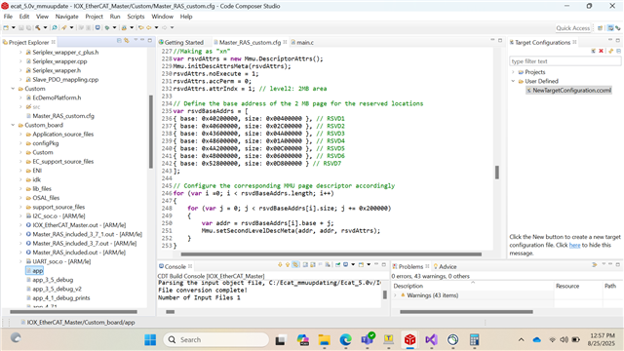Click up-arrow previous error icon in Console
624x351 pixels.
288,264
